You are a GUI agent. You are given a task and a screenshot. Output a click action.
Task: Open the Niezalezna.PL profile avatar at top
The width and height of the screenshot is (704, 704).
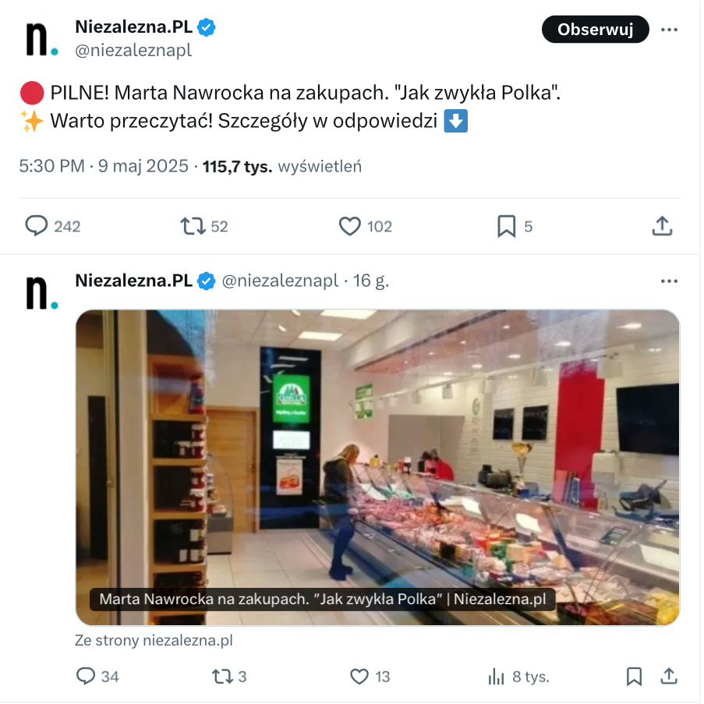click(42, 39)
